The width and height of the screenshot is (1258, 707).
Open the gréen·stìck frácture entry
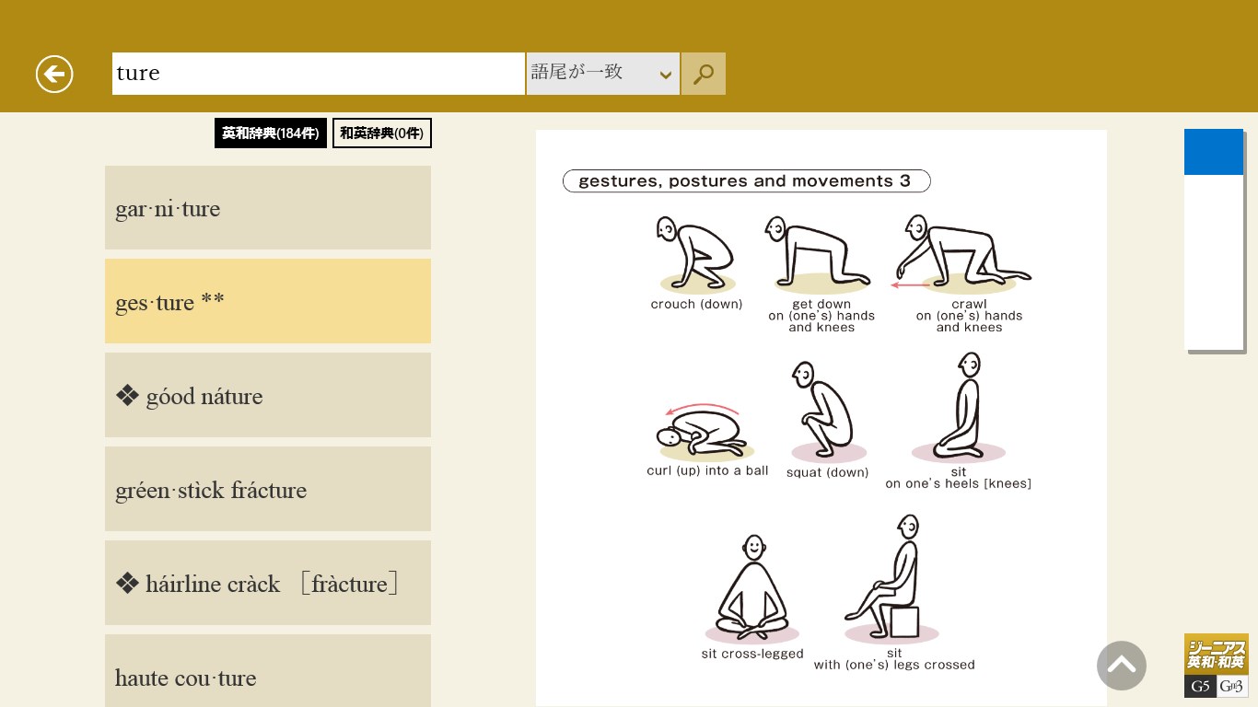point(268,489)
